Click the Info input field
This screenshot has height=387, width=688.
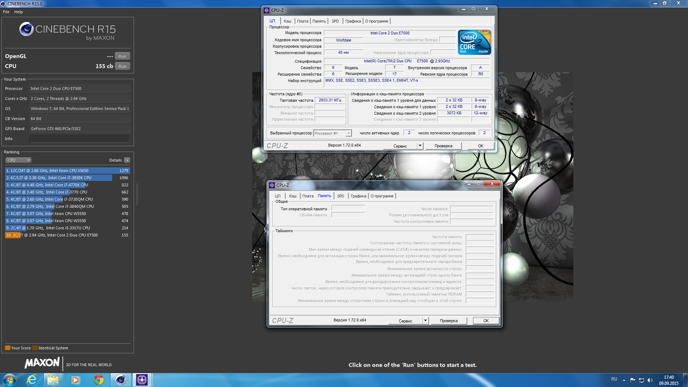click(80, 139)
